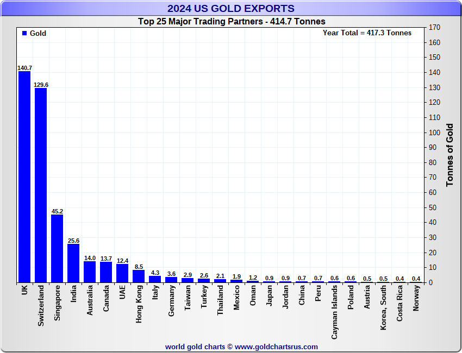The width and height of the screenshot is (462, 353).
Task: Click the 14.0 value label
Action: pos(90,258)
